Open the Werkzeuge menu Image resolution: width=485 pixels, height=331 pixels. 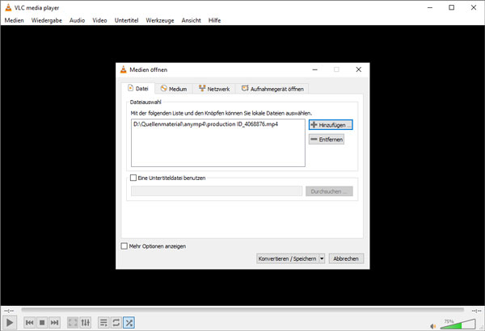click(160, 20)
